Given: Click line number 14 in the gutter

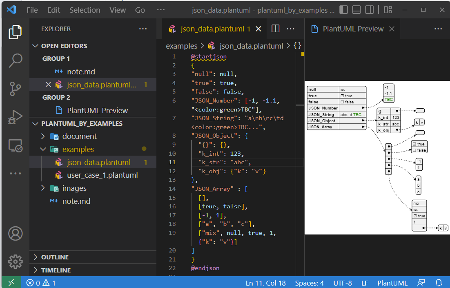Looking at the screenshot, I should [172, 189].
